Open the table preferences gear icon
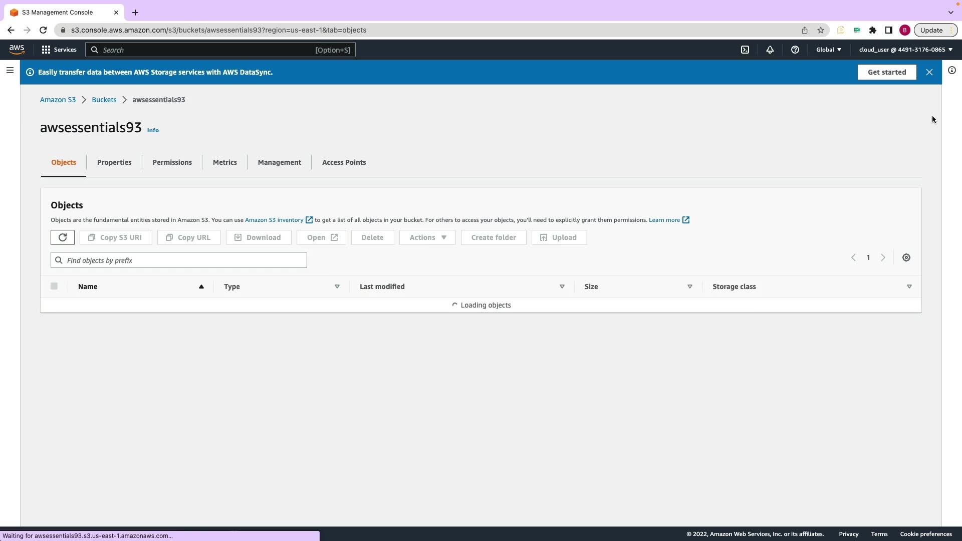The width and height of the screenshot is (962, 541). [906, 257]
